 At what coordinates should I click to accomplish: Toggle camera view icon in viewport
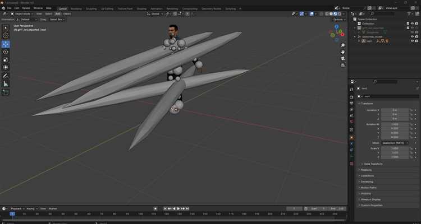[343, 58]
